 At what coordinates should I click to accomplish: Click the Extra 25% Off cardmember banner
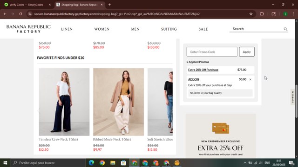[220, 136]
